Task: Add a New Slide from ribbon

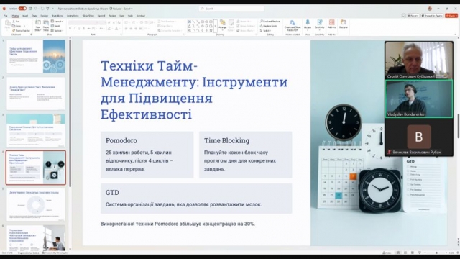Action: [x=38, y=26]
